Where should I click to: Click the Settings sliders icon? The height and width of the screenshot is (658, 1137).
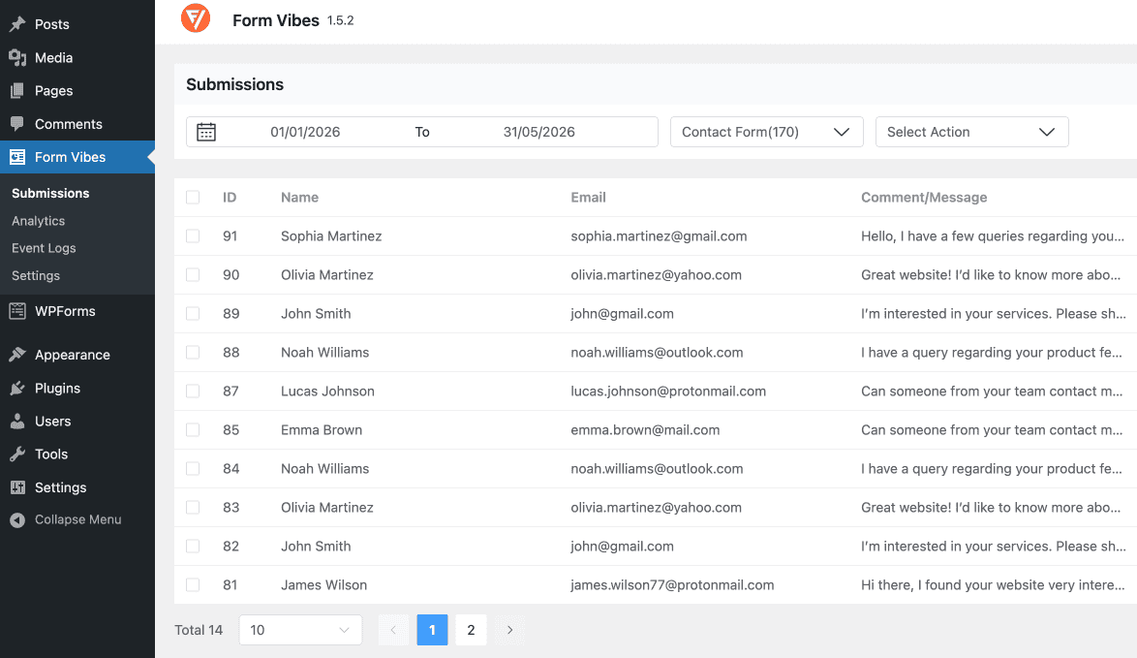point(17,487)
